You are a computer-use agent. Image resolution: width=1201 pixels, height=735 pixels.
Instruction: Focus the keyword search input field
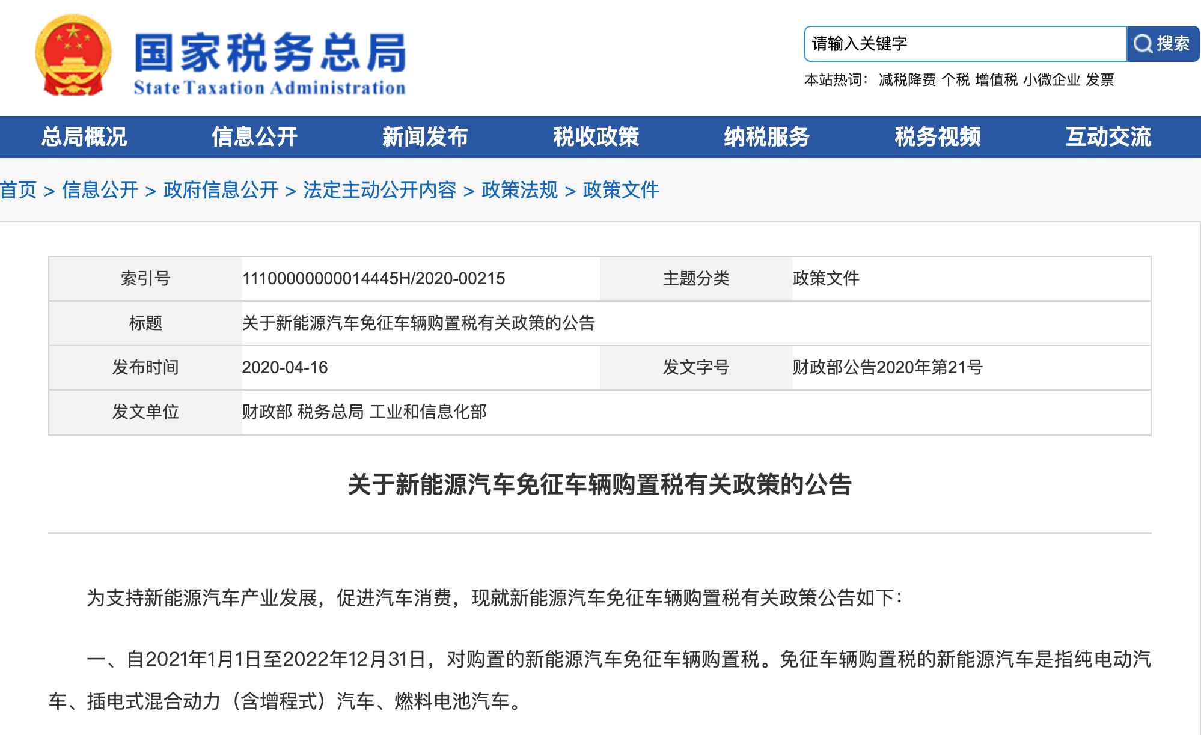tap(965, 44)
